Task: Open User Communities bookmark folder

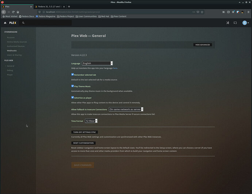Action: coord(86,16)
